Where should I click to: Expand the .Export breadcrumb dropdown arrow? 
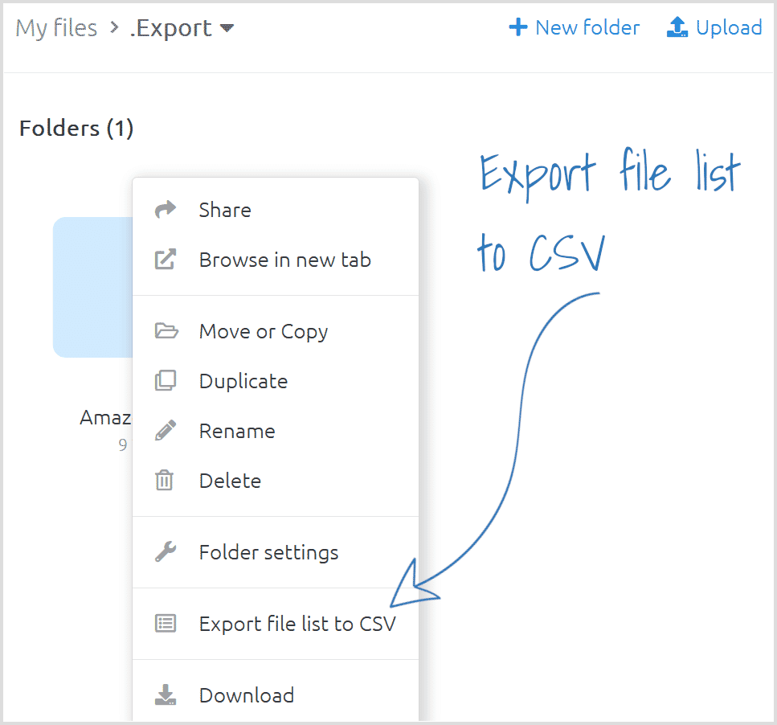(227, 29)
